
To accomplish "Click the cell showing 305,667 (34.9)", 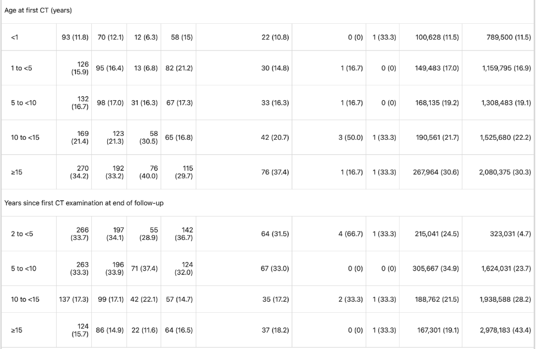I will click(x=436, y=269).
